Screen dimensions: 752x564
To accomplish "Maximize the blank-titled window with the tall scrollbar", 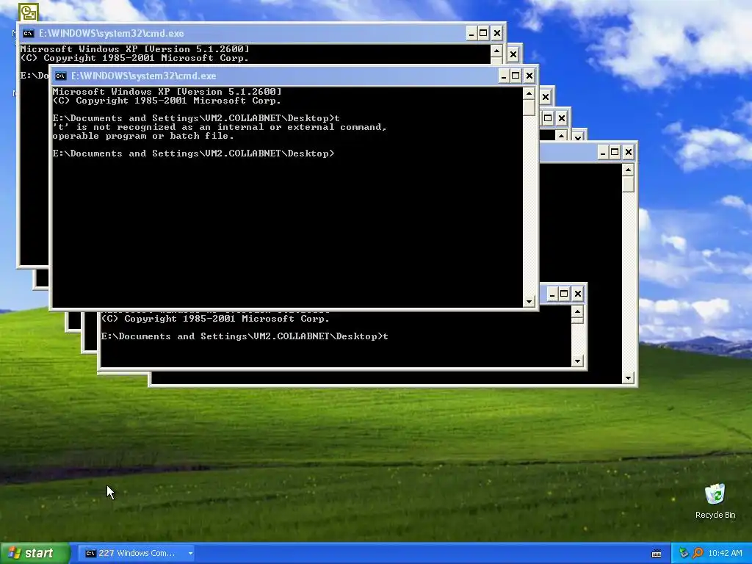I will [615, 153].
